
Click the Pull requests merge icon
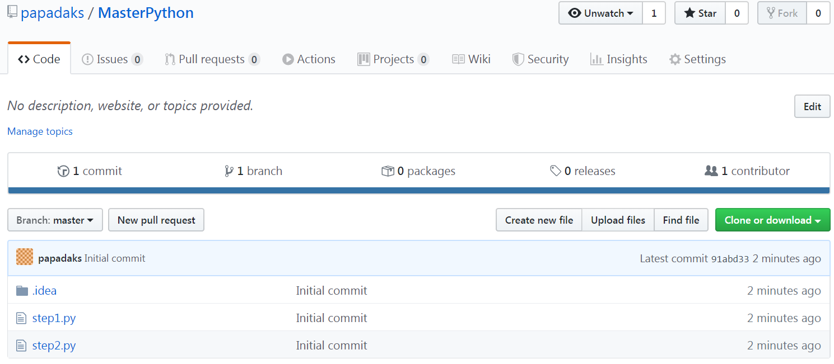[x=170, y=59]
